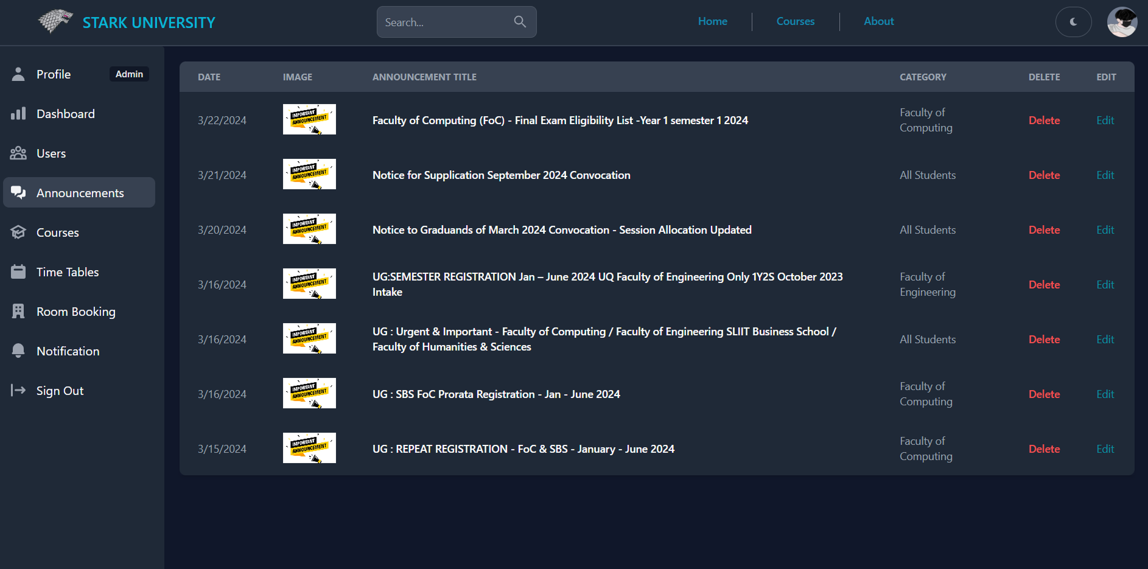Click inside the Search input field
Viewport: 1148px width, 569px height.
point(444,22)
